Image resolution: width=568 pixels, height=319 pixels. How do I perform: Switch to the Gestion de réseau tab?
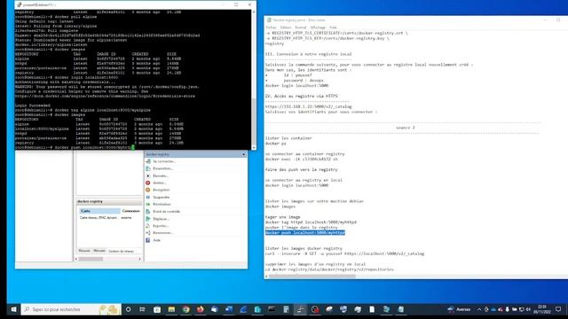121,251
